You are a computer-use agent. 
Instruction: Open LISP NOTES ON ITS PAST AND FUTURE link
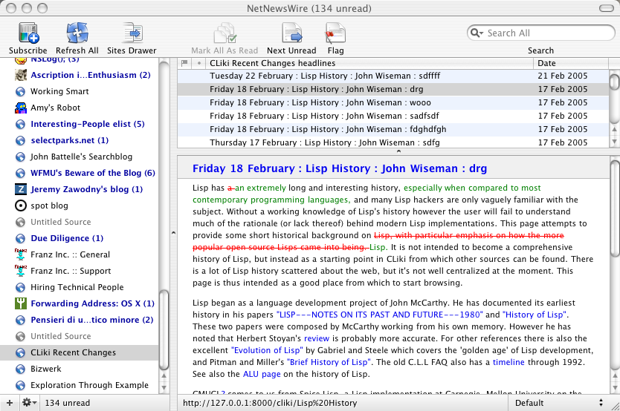pyautogui.click(x=380, y=315)
